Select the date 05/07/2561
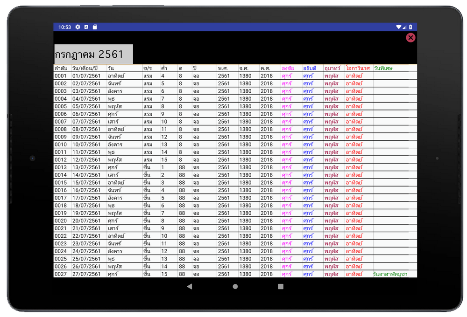This screenshot has width=467, height=317. click(x=86, y=106)
